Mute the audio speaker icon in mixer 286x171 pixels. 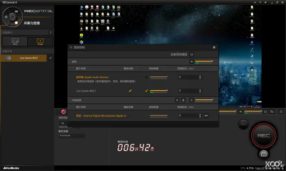[192, 62]
